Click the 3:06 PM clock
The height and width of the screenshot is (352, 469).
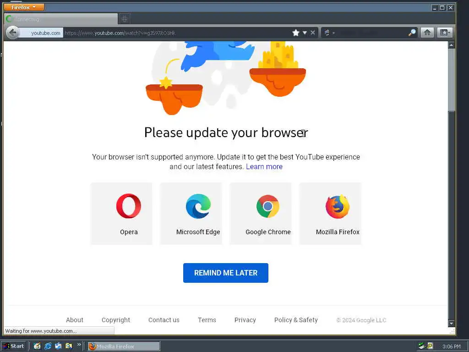(x=451, y=346)
